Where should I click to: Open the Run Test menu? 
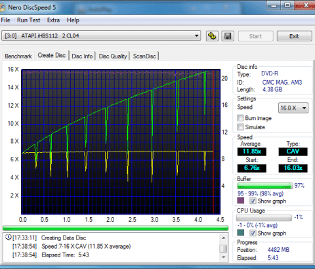[28, 20]
